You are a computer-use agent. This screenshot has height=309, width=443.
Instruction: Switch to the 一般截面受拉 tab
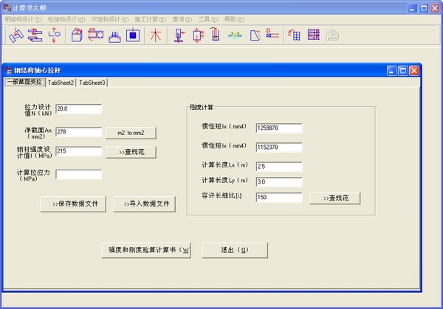[25, 82]
